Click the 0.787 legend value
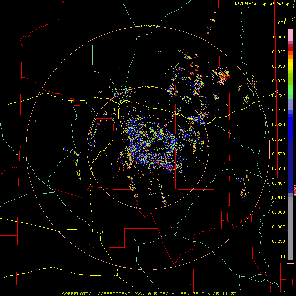 click(x=279, y=95)
